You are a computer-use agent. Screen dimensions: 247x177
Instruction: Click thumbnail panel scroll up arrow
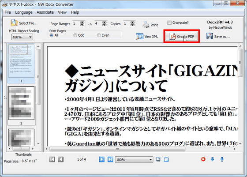coord(38,46)
